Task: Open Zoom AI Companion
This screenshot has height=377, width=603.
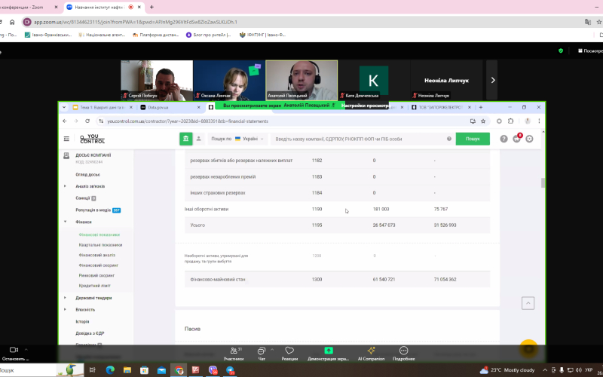Action: pos(371,354)
